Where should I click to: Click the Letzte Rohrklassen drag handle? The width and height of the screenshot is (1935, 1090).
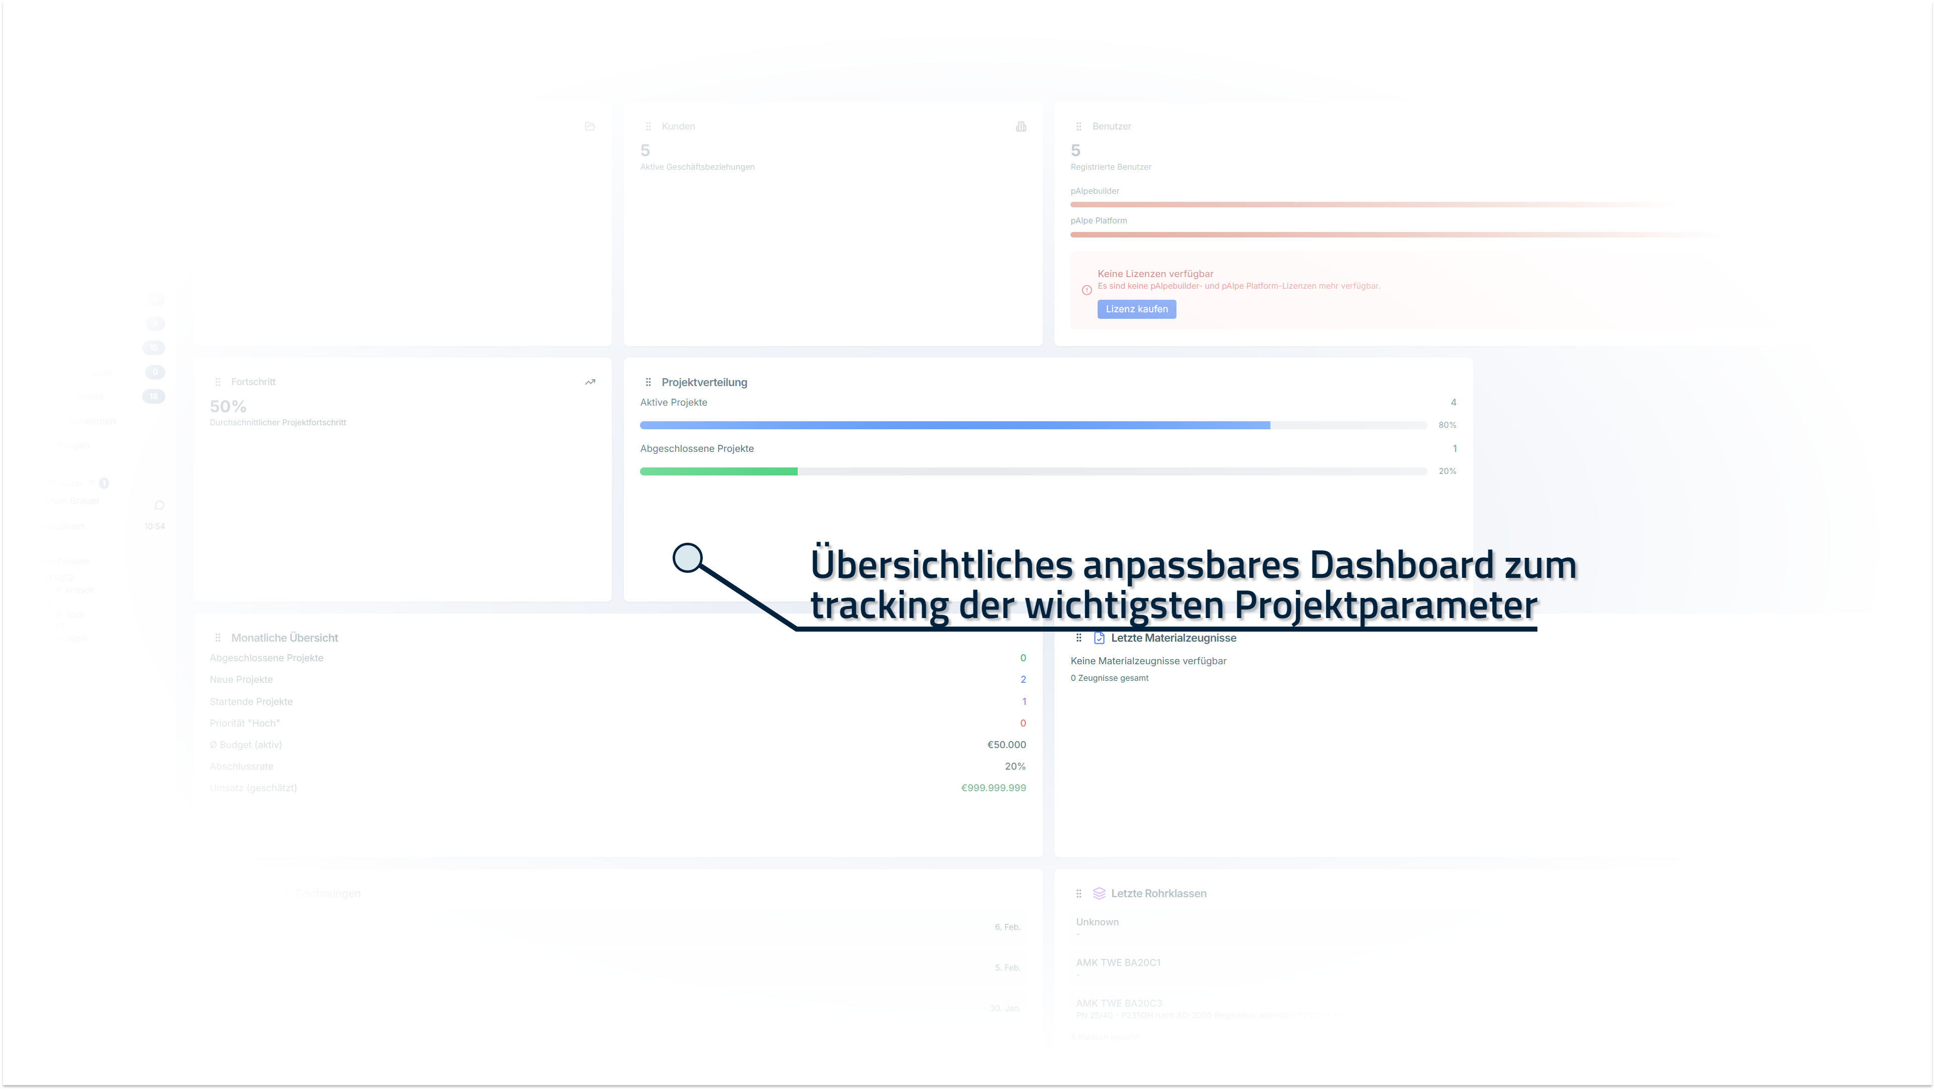point(1079,893)
